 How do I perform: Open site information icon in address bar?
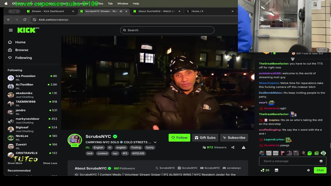(34, 20)
